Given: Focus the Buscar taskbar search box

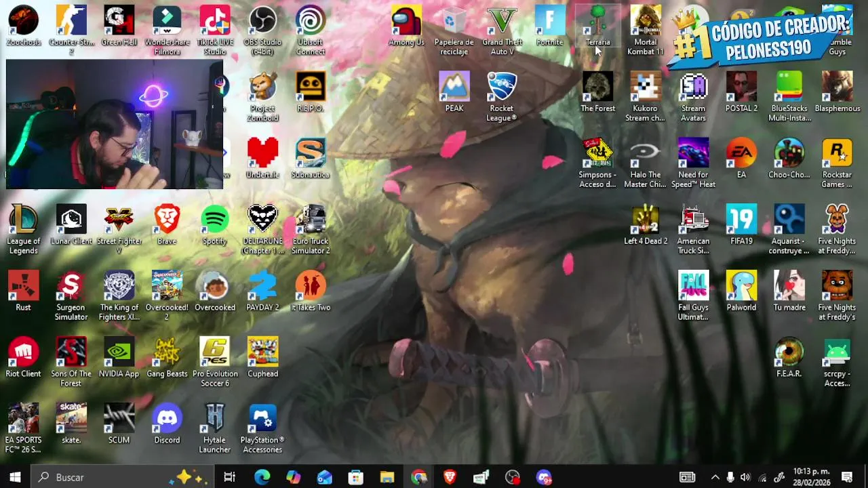Looking at the screenshot, I should [x=123, y=477].
